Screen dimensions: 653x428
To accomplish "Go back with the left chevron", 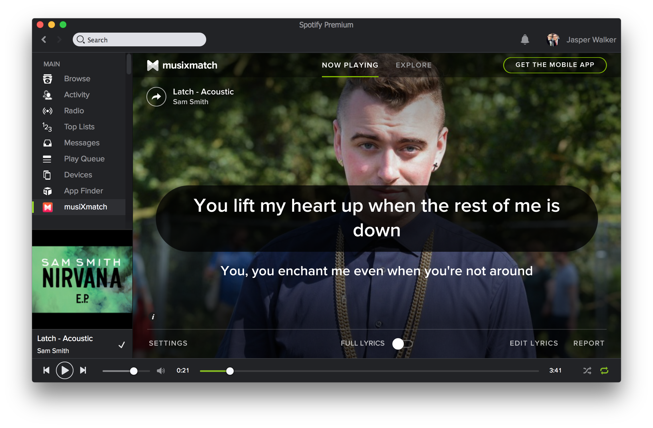I will click(x=44, y=39).
